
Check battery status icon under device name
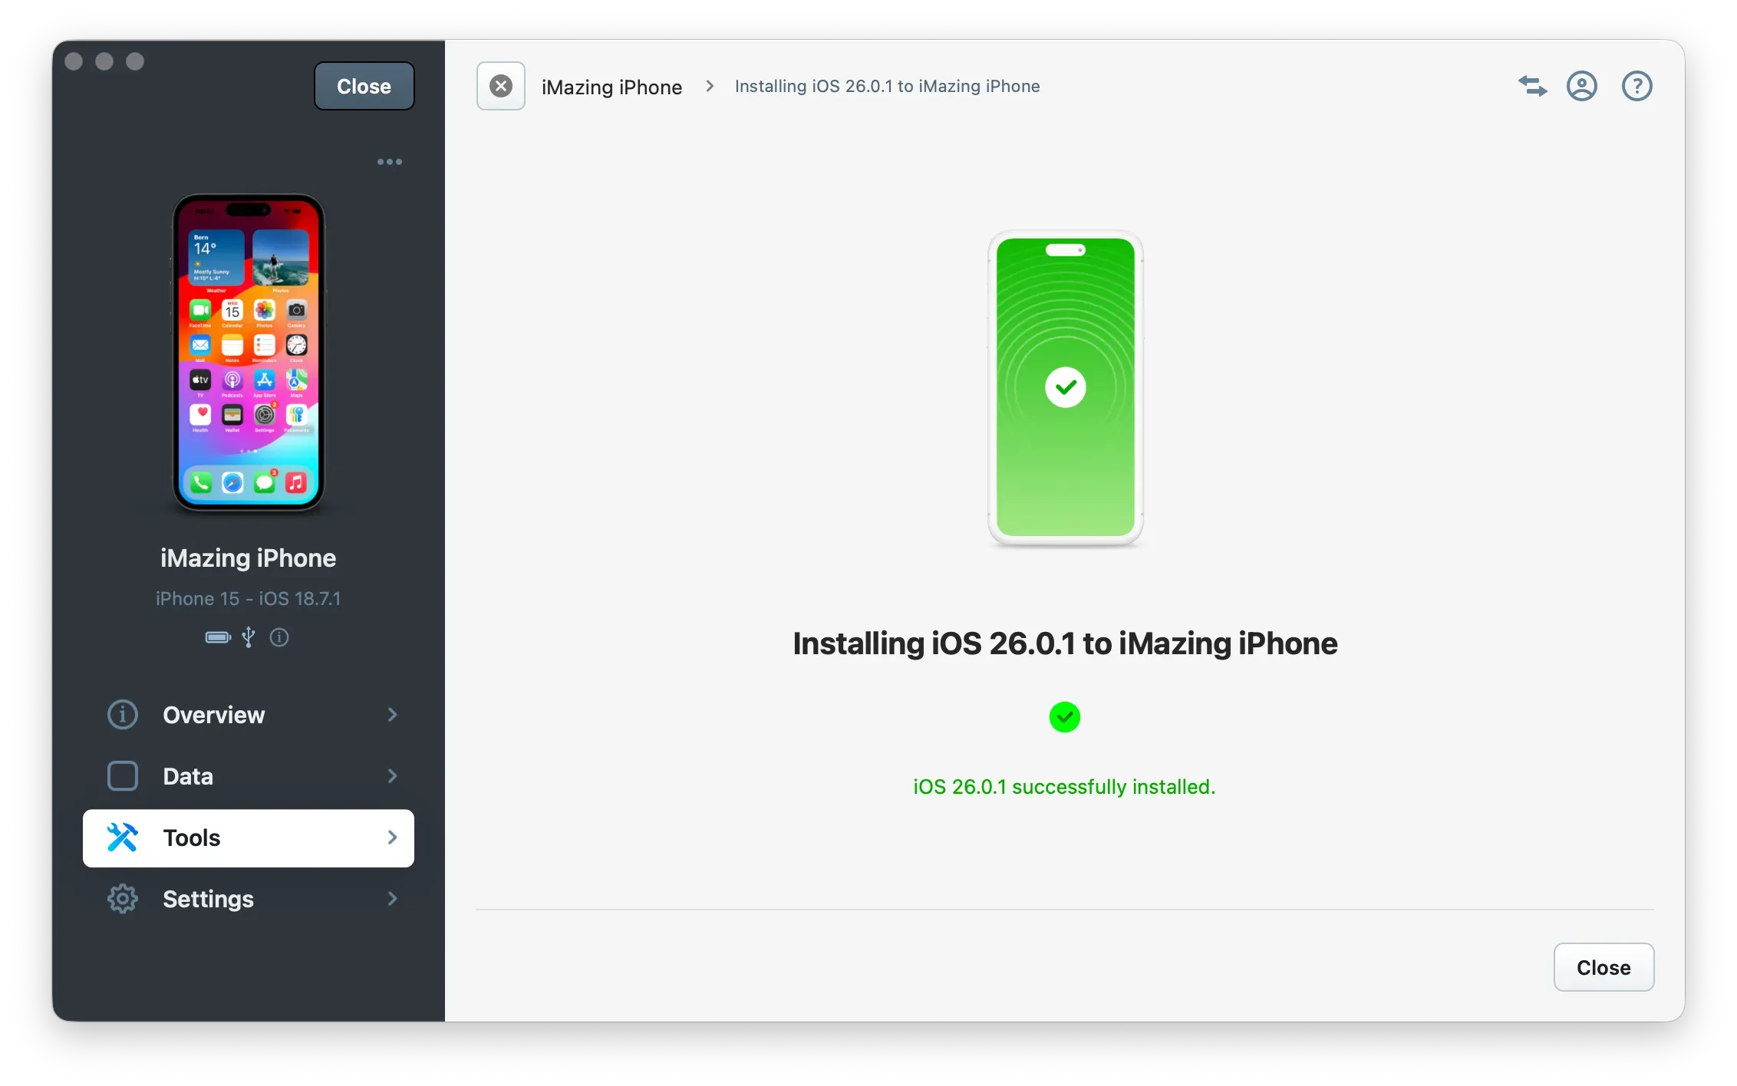pyautogui.click(x=217, y=637)
